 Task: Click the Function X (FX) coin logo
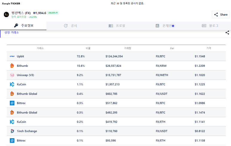pyautogui.click(x=6, y=14)
